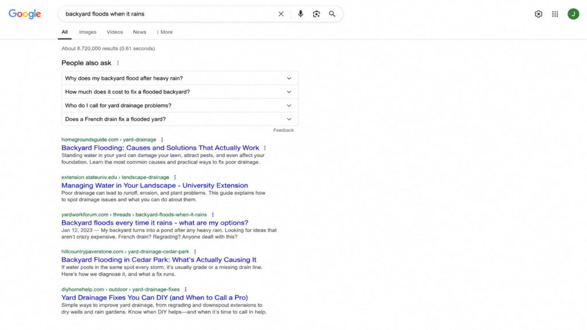The image size is (587, 330).
Task: Click the Feedback link
Action: point(283,130)
